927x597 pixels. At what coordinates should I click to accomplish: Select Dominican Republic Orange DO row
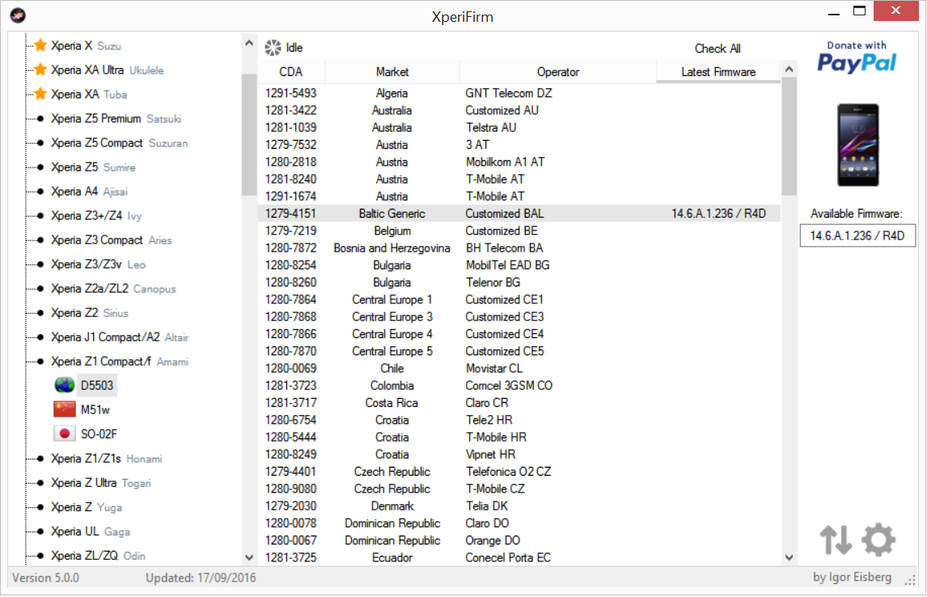[519, 540]
